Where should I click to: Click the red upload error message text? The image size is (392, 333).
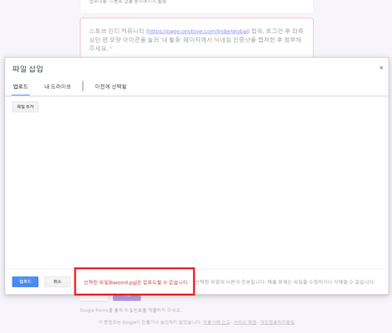pyautogui.click(x=136, y=282)
